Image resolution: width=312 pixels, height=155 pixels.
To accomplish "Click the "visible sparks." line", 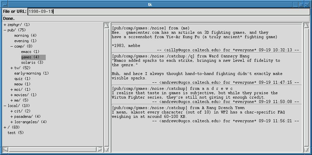I will pyautogui.click(x=129, y=78).
